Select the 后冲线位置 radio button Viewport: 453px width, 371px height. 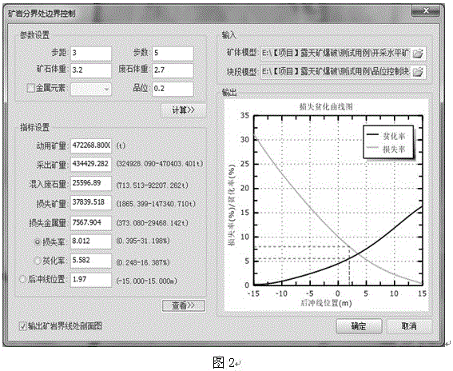pyautogui.click(x=23, y=280)
